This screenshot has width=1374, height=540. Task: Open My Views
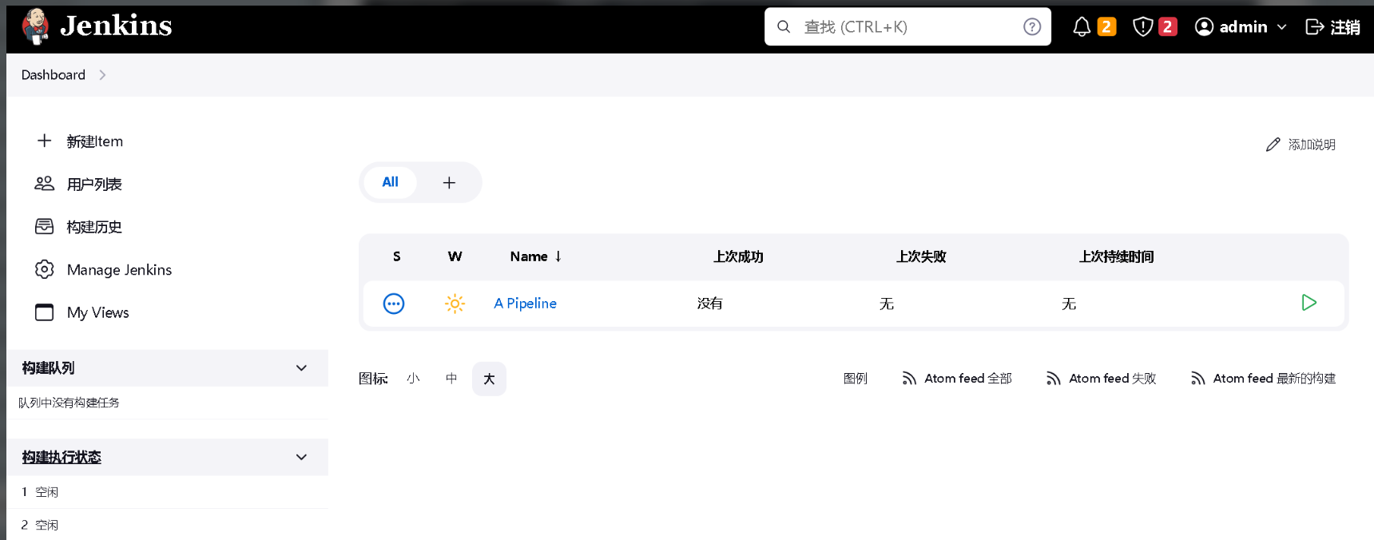pyautogui.click(x=97, y=312)
